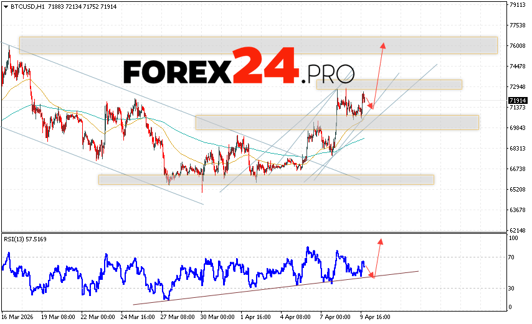Click the 16 Mar 2026 date label
Image resolution: width=532 pixels, height=324 pixels.
(19, 317)
